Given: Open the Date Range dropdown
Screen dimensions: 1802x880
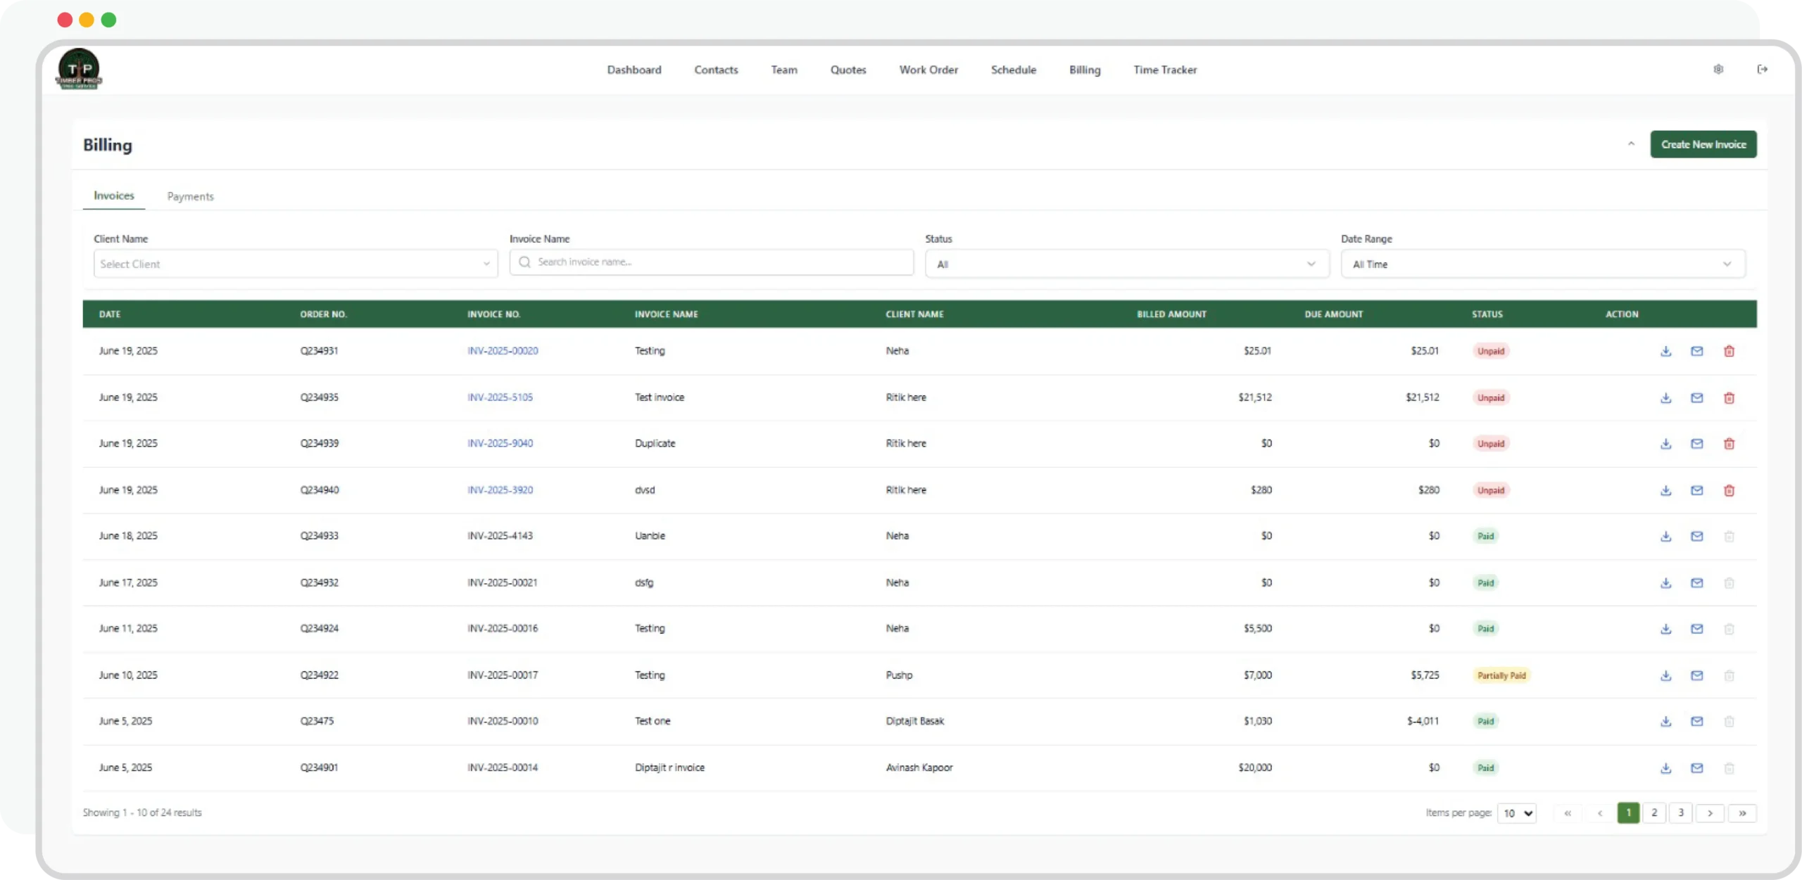Looking at the screenshot, I should pos(1543,264).
